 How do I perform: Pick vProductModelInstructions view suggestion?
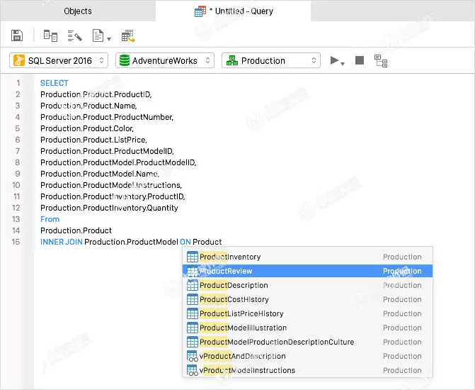[307, 370]
